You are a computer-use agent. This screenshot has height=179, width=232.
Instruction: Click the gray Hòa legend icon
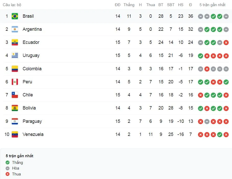pos(8,168)
